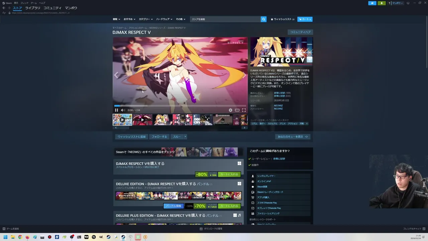Open File Explorer from the taskbar
The image size is (428, 241).
(13, 237)
